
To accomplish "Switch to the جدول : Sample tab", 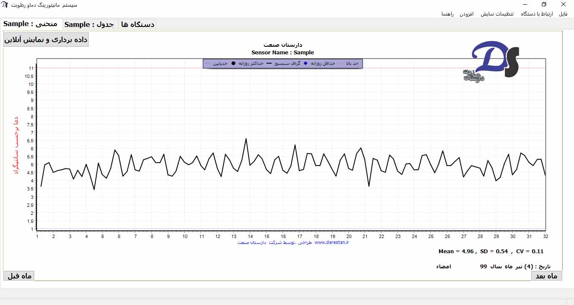I will [x=90, y=24].
